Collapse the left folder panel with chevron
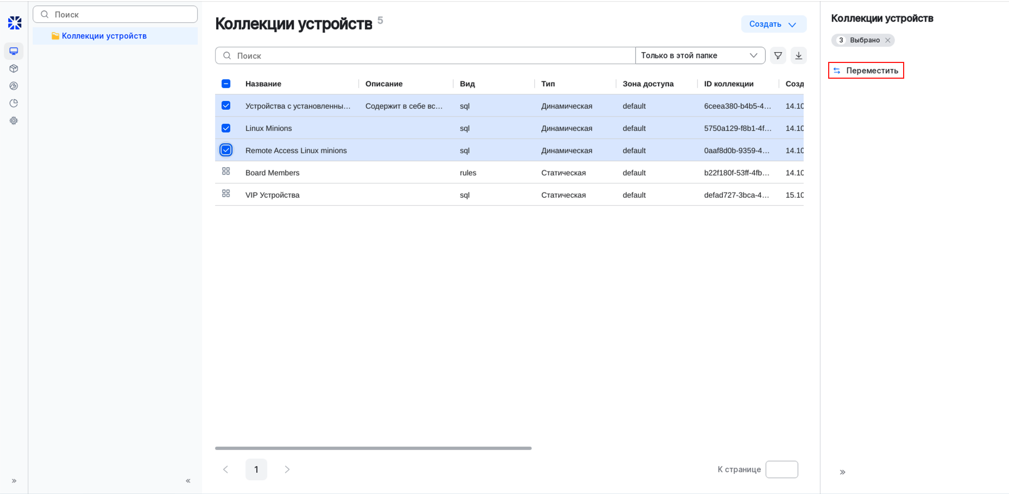Image resolution: width=1009 pixels, height=494 pixels. 188,480
